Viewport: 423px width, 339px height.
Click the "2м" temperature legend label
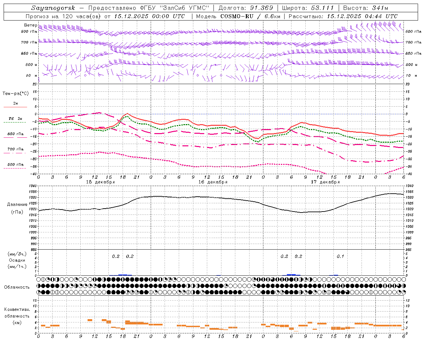click(16, 103)
